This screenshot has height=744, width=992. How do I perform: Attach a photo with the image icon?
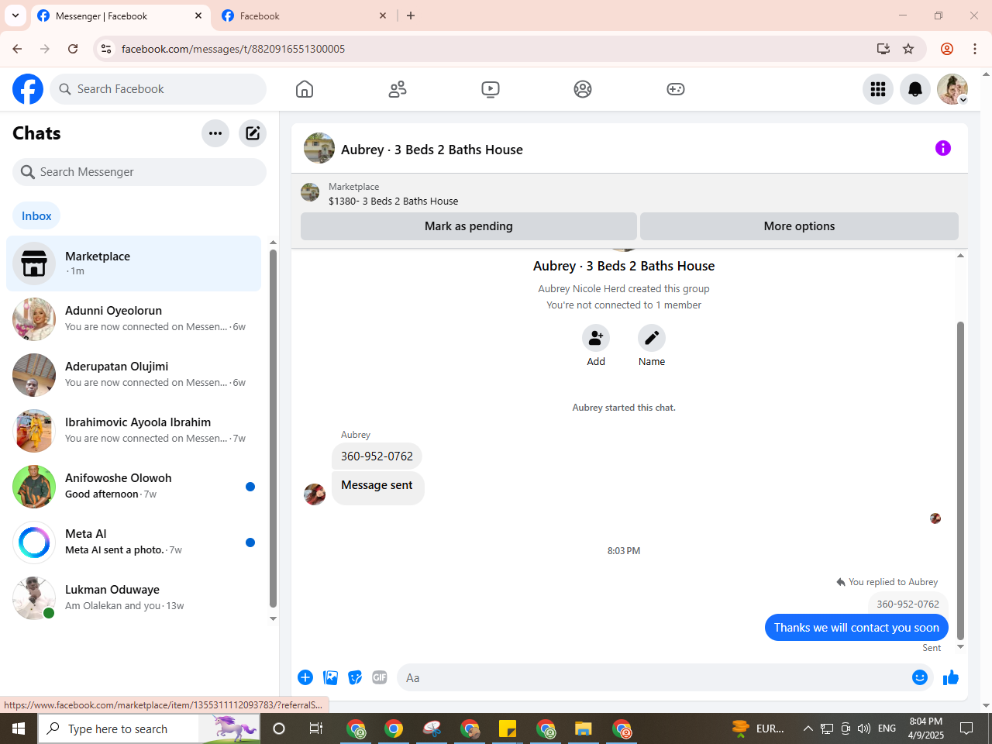tap(330, 677)
